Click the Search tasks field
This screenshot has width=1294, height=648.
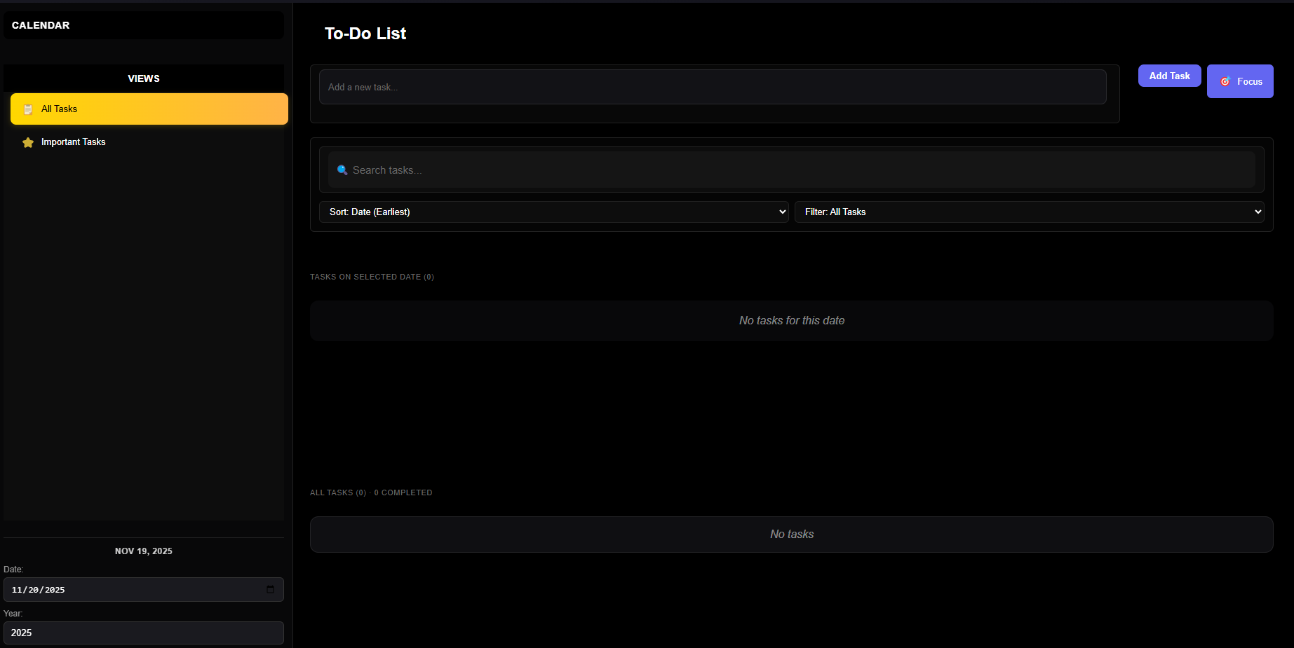point(791,170)
